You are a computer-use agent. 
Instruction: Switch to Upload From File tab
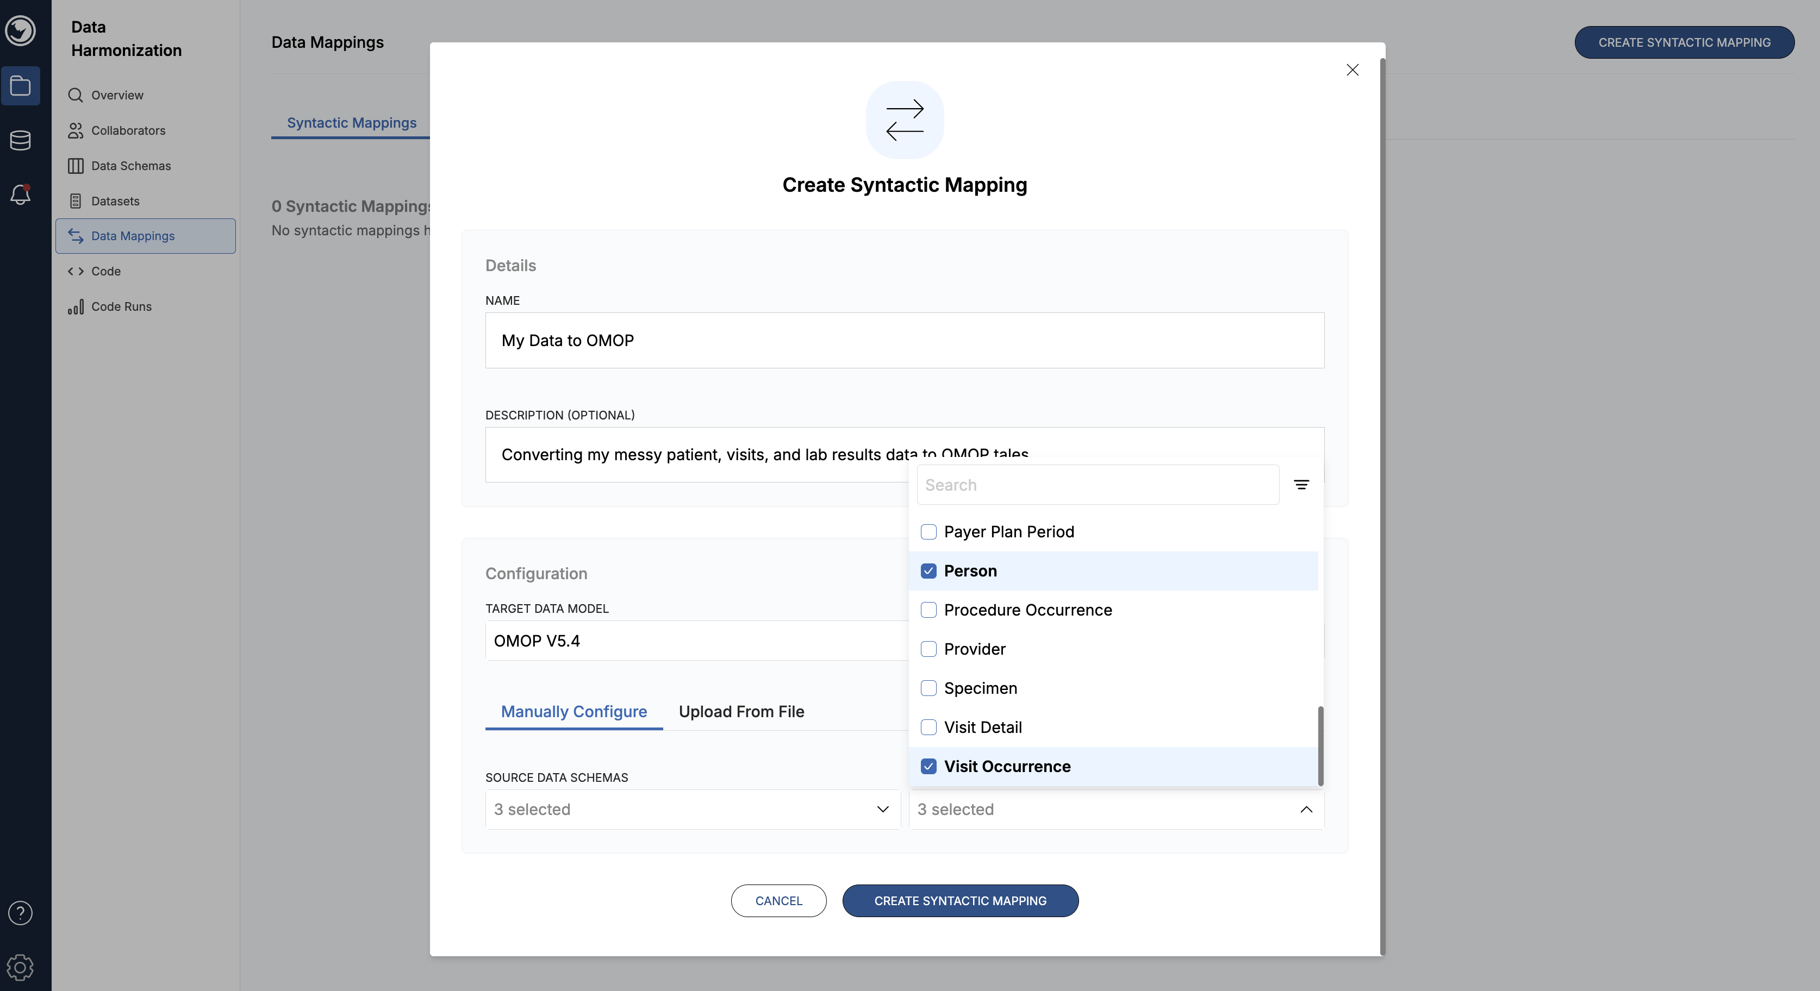pos(741,711)
